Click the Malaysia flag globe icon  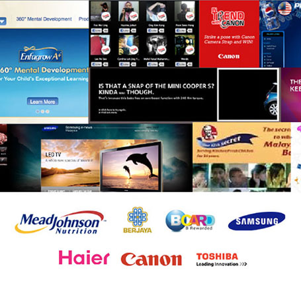click(x=285, y=8)
